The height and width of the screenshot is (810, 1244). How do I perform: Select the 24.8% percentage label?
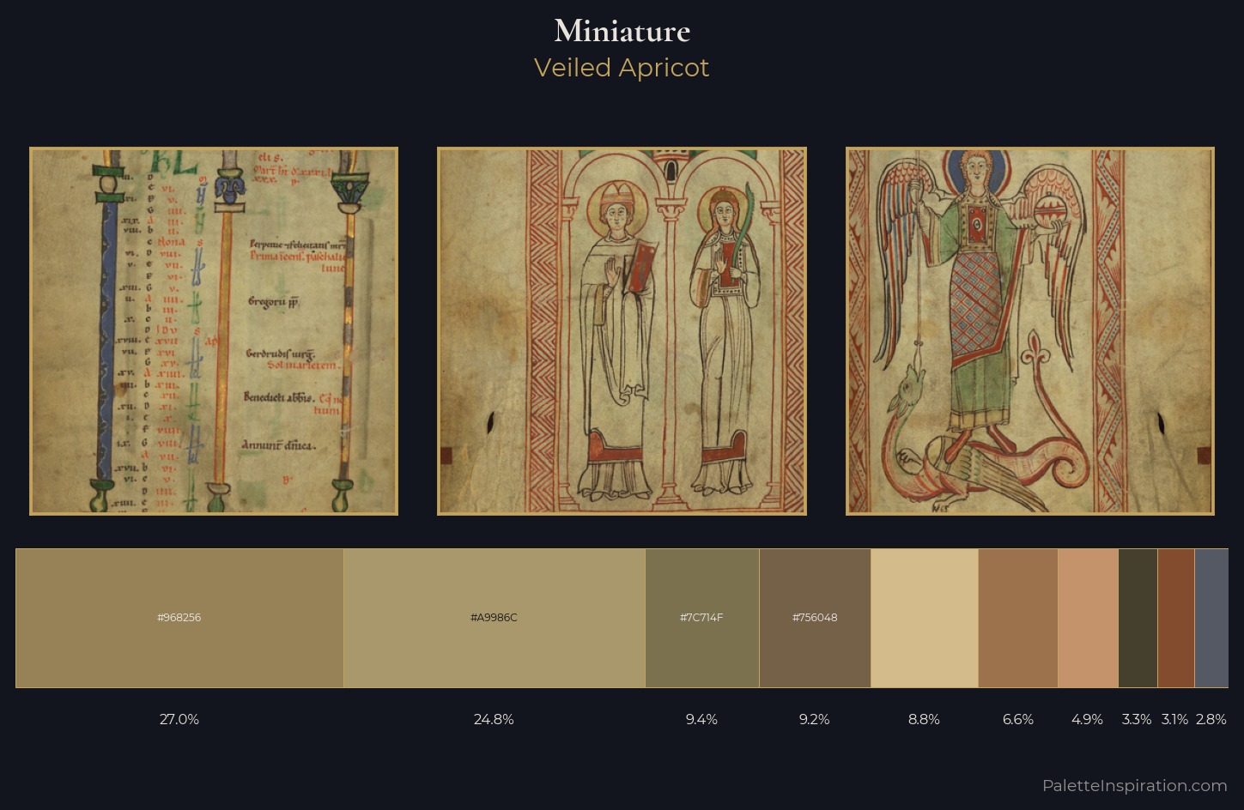point(494,719)
